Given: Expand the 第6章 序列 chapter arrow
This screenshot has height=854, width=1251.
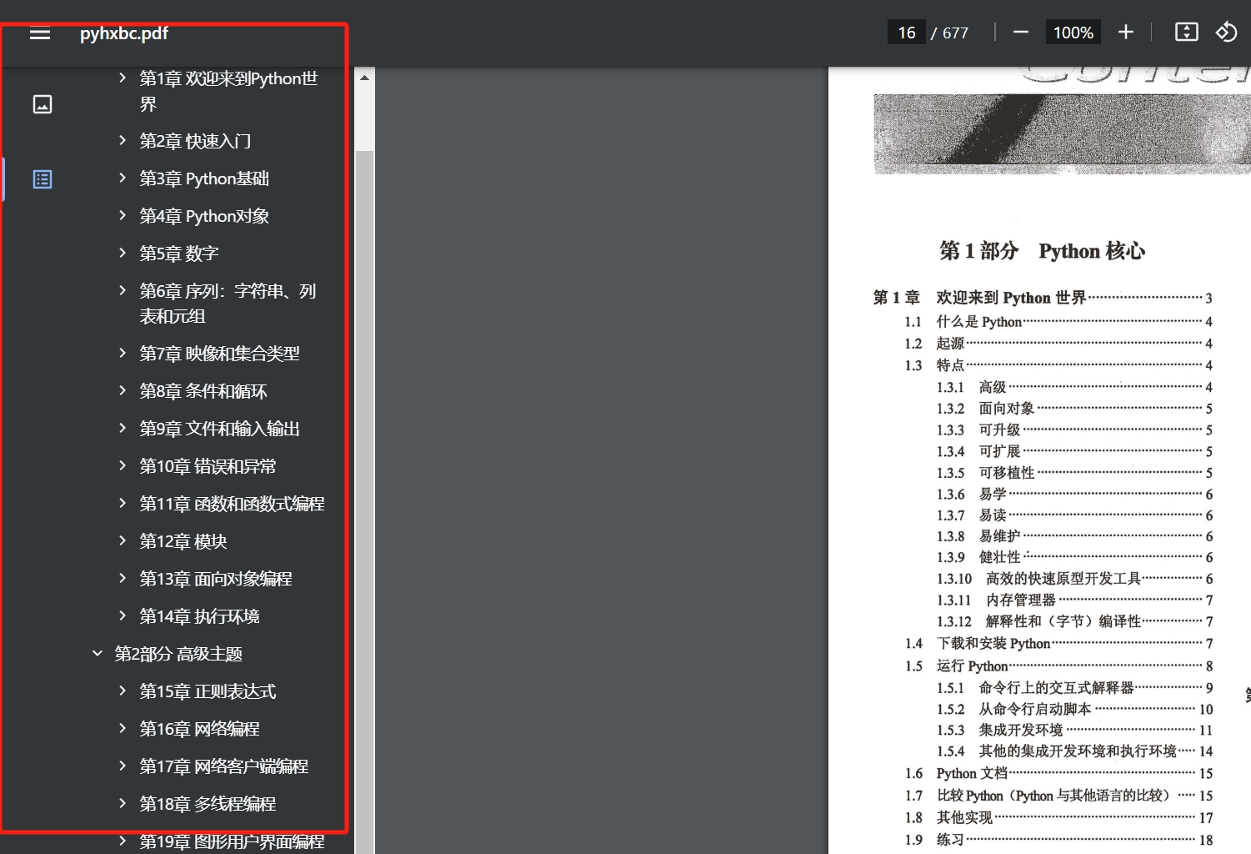Looking at the screenshot, I should [x=123, y=291].
